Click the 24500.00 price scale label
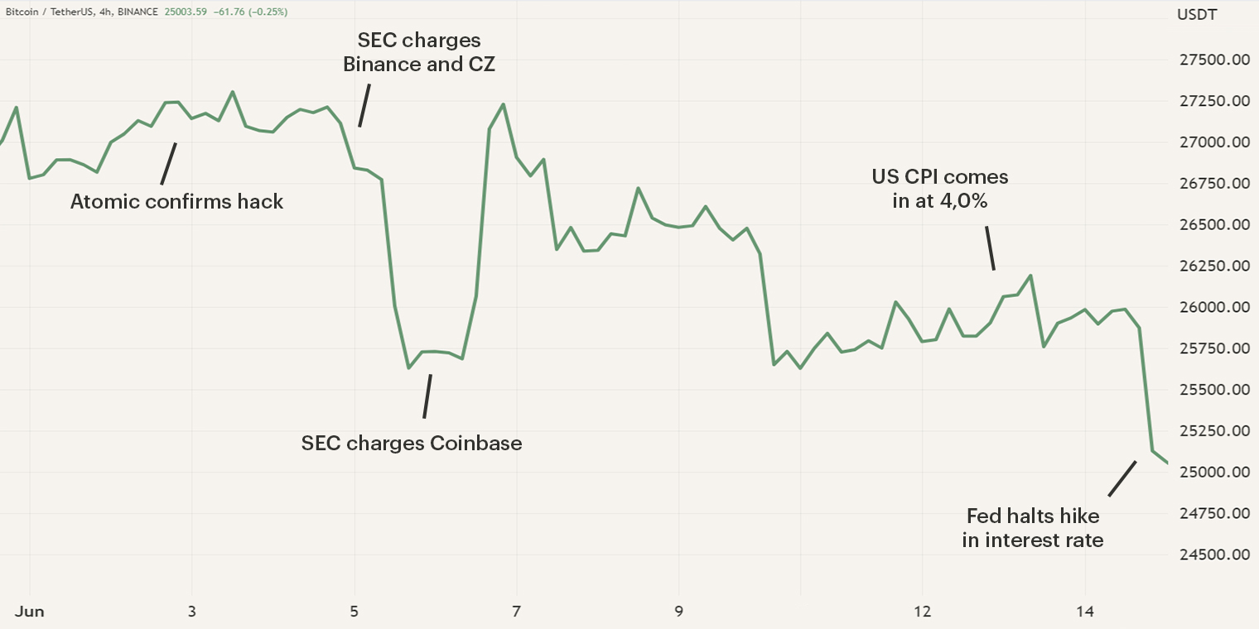The width and height of the screenshot is (1259, 629). tap(1216, 555)
